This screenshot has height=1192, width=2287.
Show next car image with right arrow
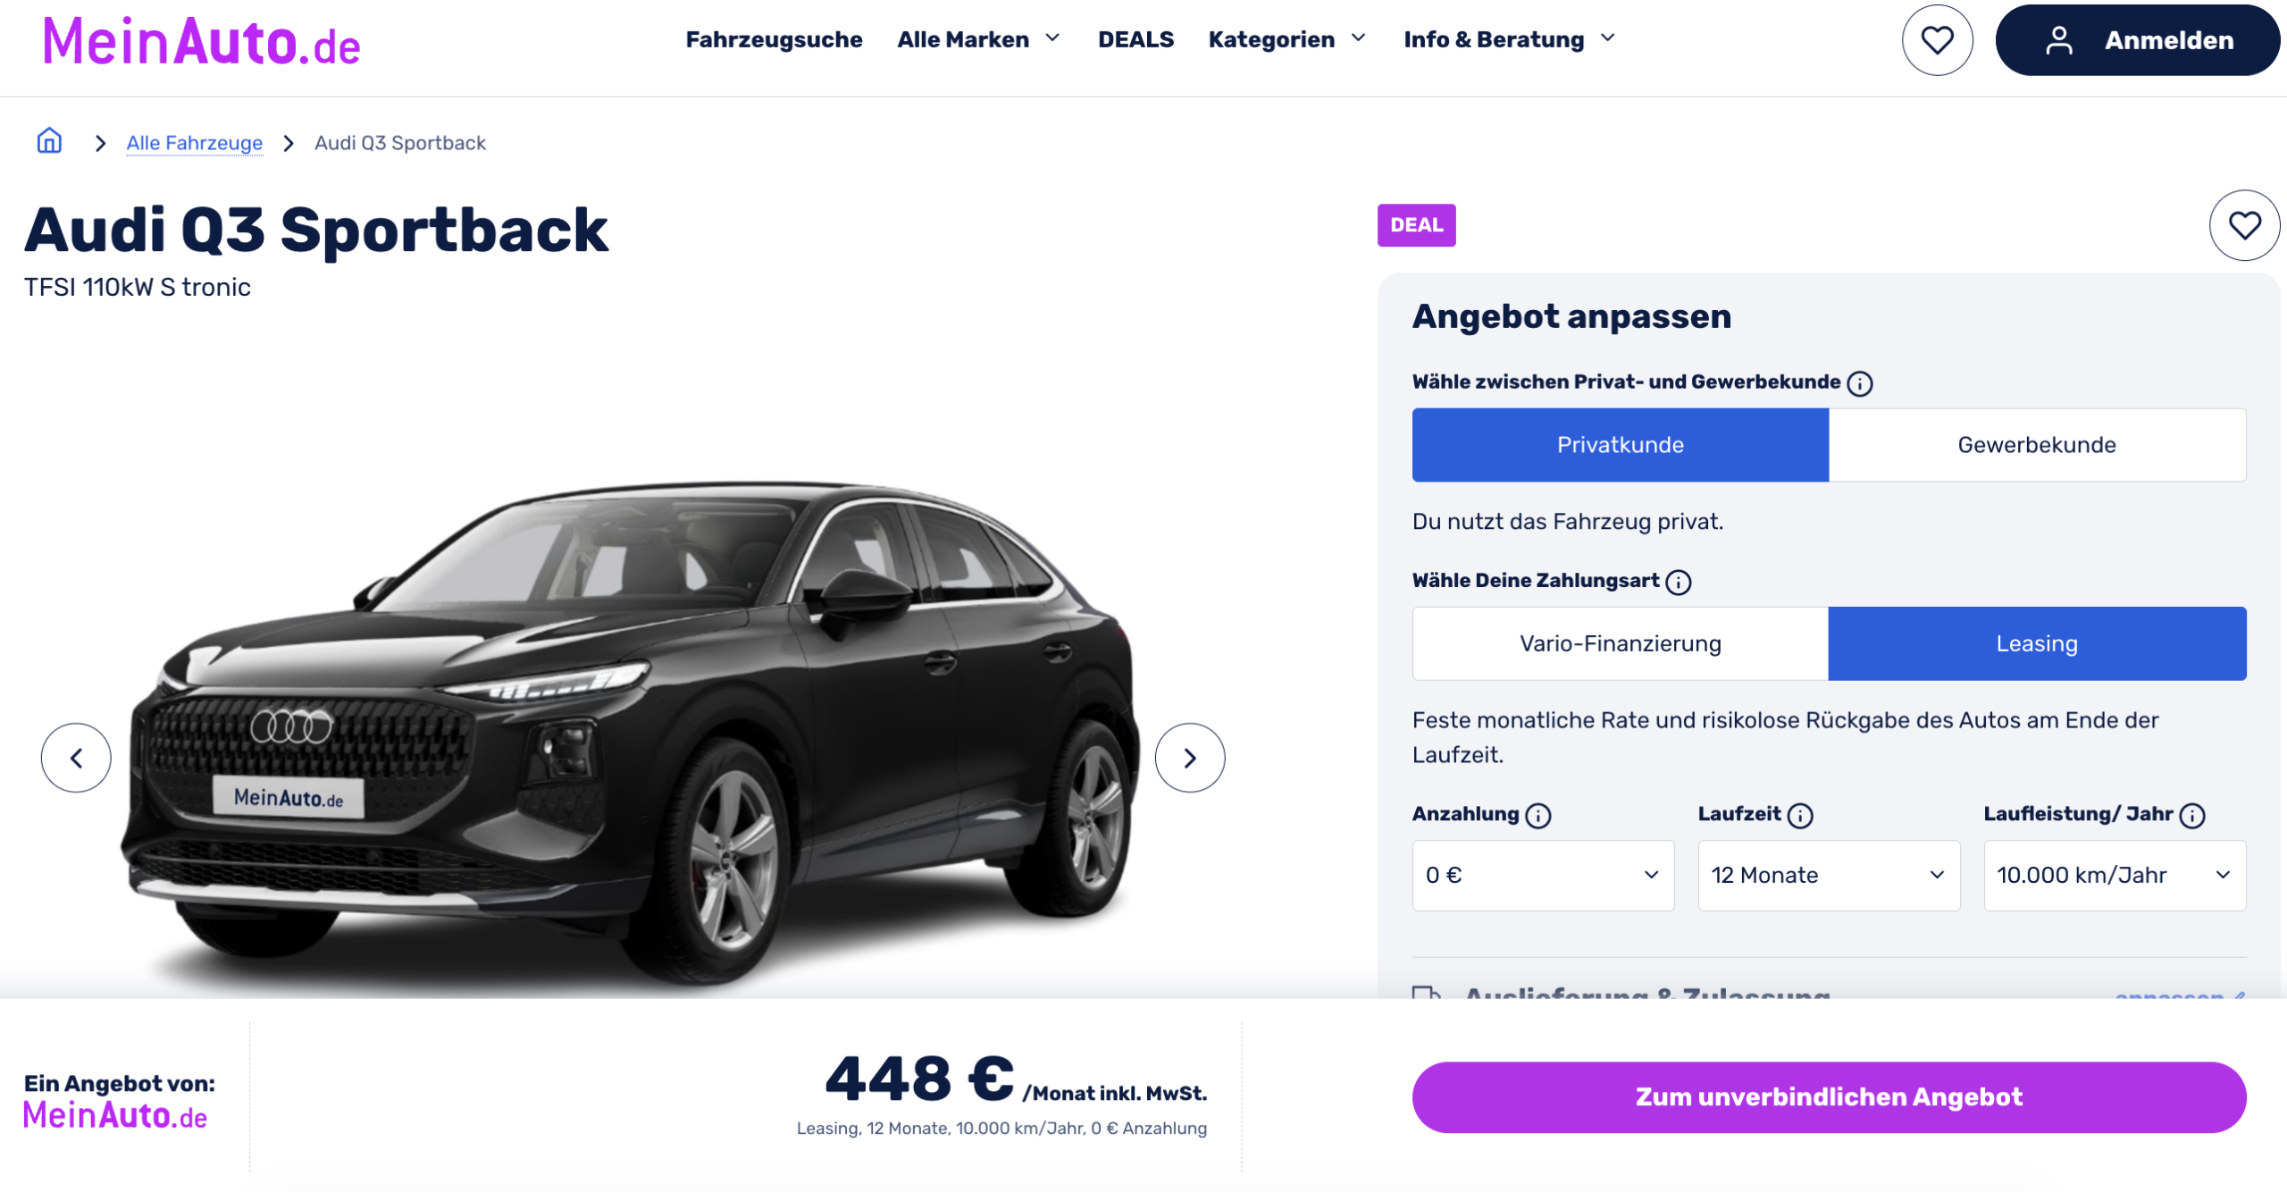(1190, 758)
